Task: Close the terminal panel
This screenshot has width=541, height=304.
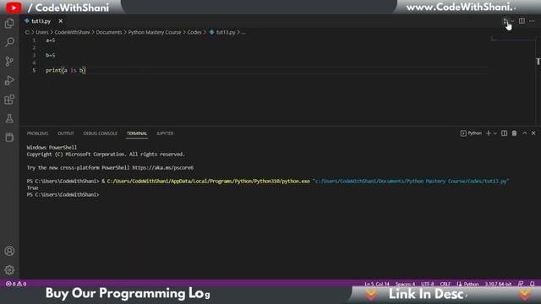Action: (533, 133)
